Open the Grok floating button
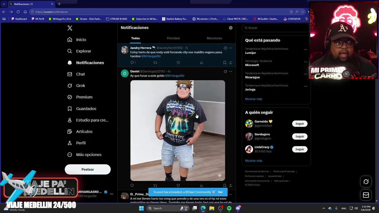 (x=366, y=182)
